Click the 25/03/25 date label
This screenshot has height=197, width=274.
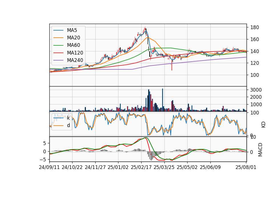coord(164,167)
